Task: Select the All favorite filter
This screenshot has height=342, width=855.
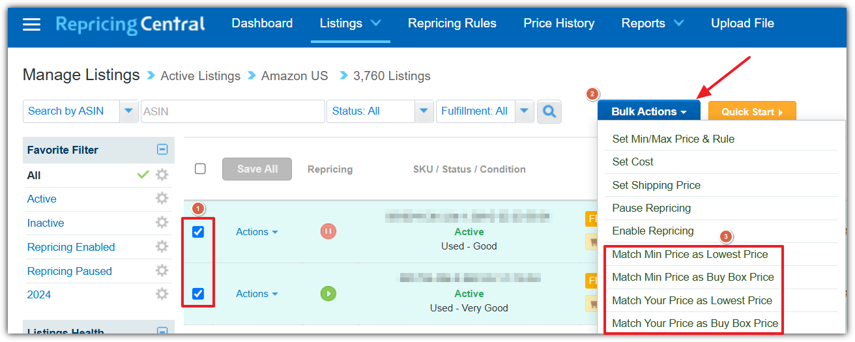Action: (x=34, y=175)
